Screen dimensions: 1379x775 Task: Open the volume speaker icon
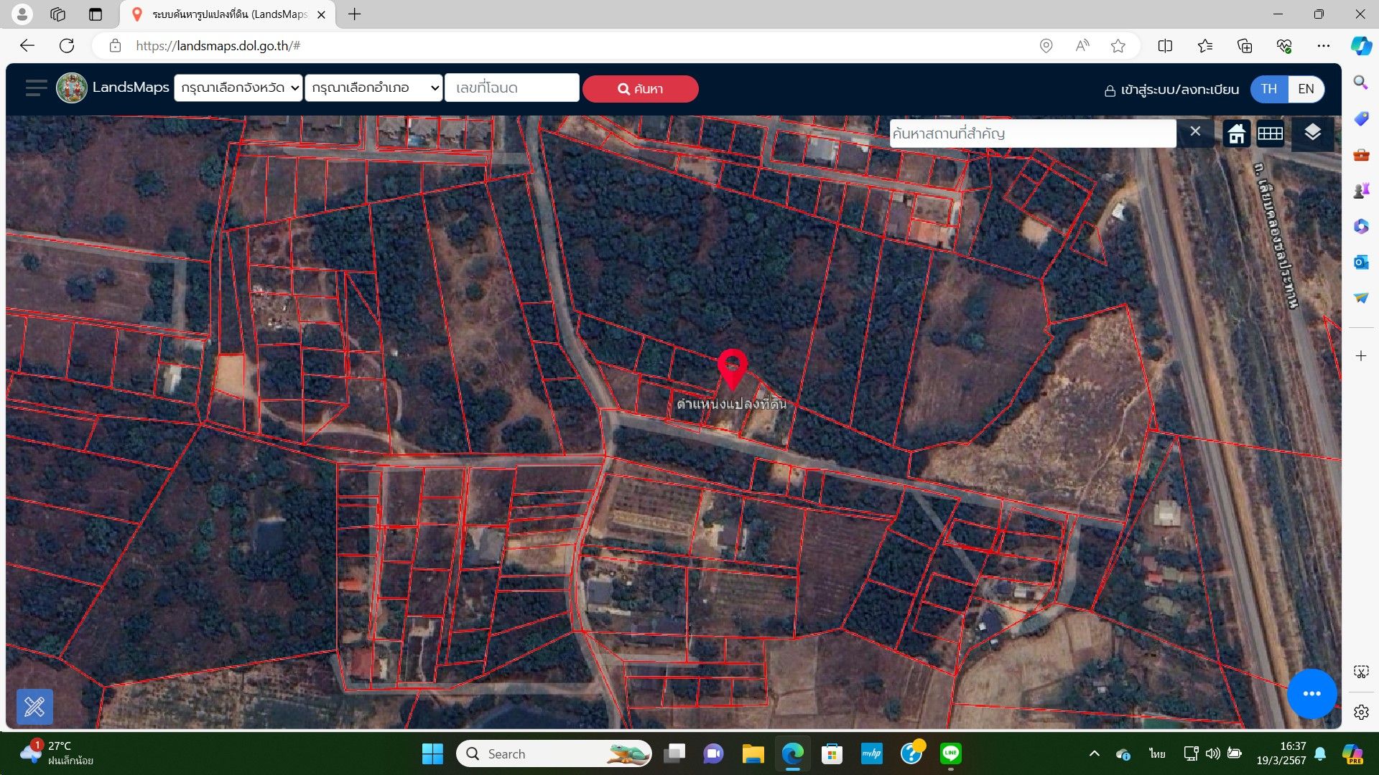tap(1213, 753)
